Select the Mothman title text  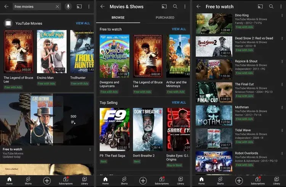(242, 107)
